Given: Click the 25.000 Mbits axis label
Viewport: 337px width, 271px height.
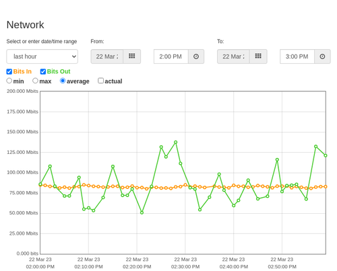Looking at the screenshot, I should pos(24,233).
